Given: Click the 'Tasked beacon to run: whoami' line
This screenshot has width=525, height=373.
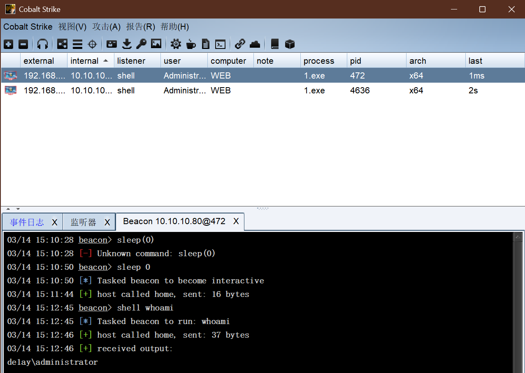Looking at the screenshot, I should pyautogui.click(x=118, y=321).
